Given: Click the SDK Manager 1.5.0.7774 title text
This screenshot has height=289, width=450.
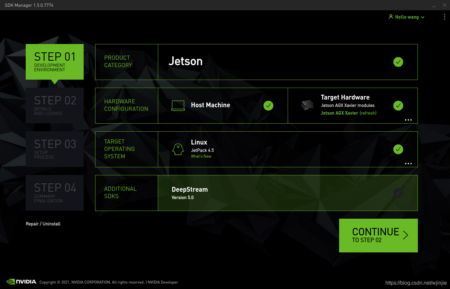Looking at the screenshot, I should click(x=29, y=5).
